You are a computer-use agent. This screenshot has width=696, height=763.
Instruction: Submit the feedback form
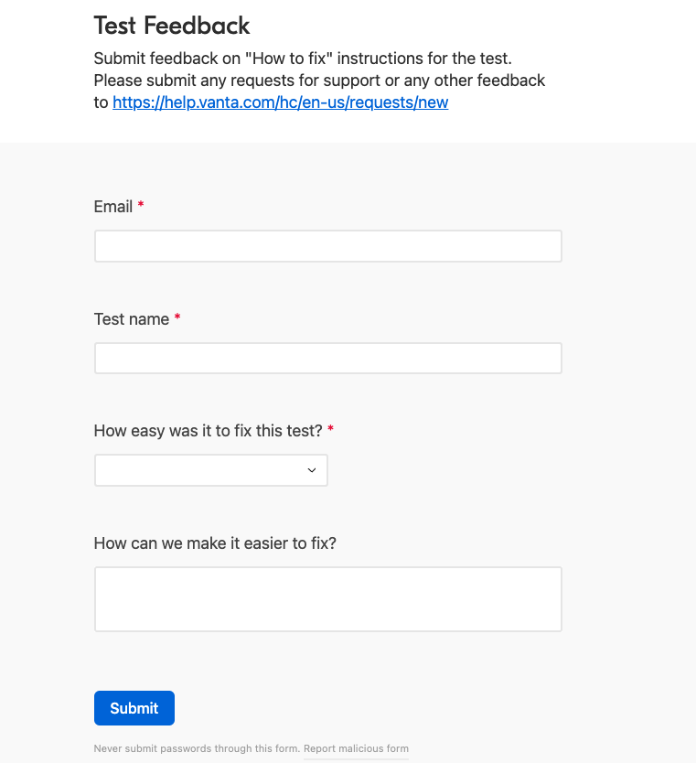pos(134,708)
